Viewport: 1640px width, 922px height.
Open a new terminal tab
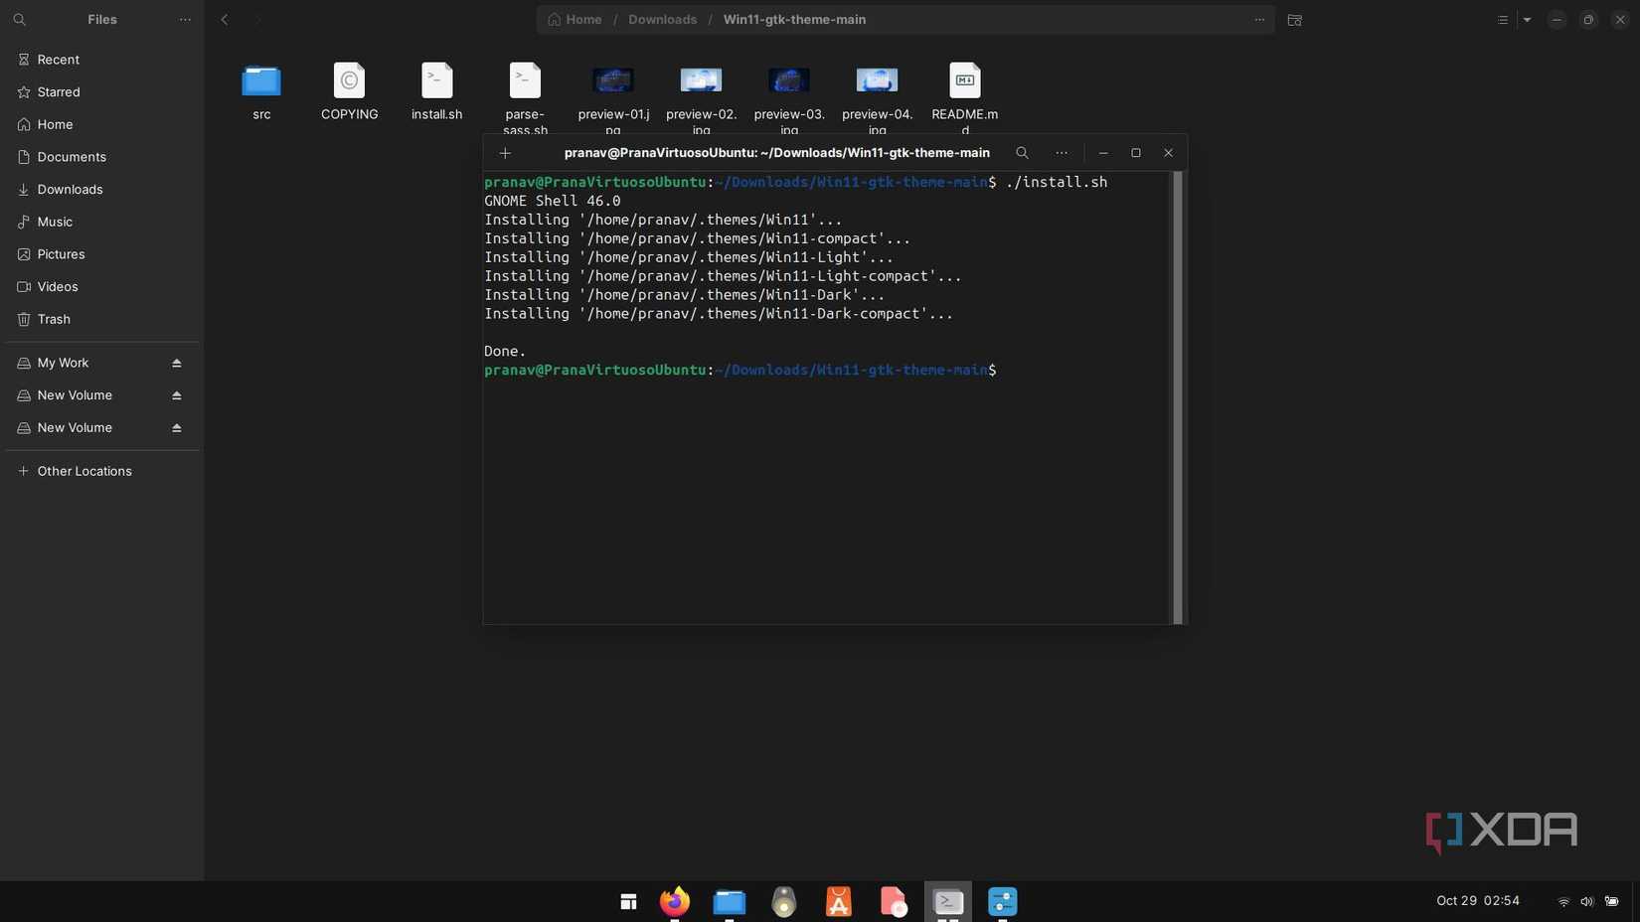[x=505, y=153]
